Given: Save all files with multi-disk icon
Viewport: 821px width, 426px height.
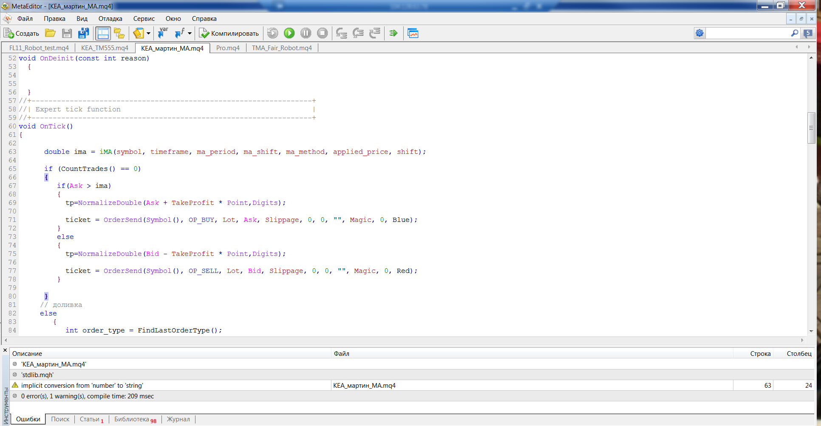Looking at the screenshot, I should click(84, 33).
